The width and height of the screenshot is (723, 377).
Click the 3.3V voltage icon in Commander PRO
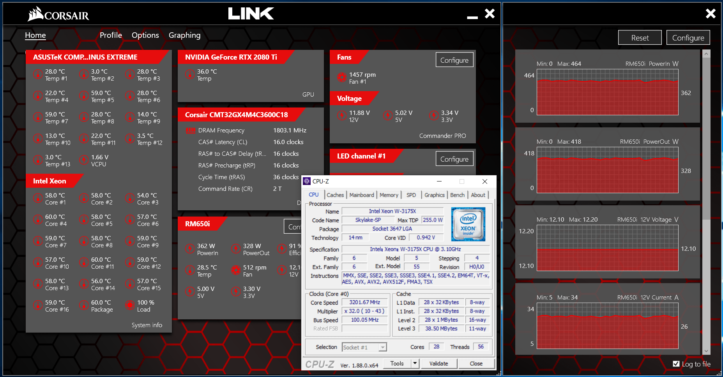tap(434, 115)
